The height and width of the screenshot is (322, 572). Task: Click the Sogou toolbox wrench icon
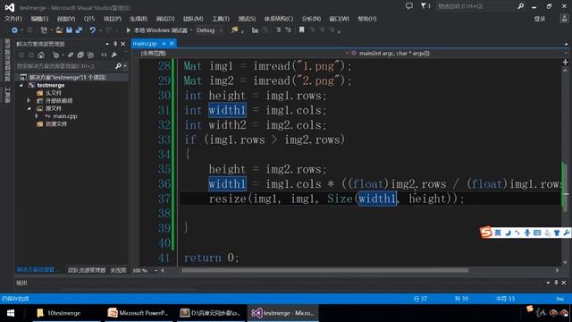(x=566, y=233)
